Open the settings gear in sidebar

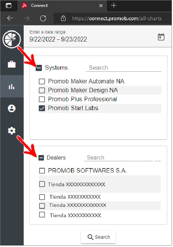click(12, 131)
